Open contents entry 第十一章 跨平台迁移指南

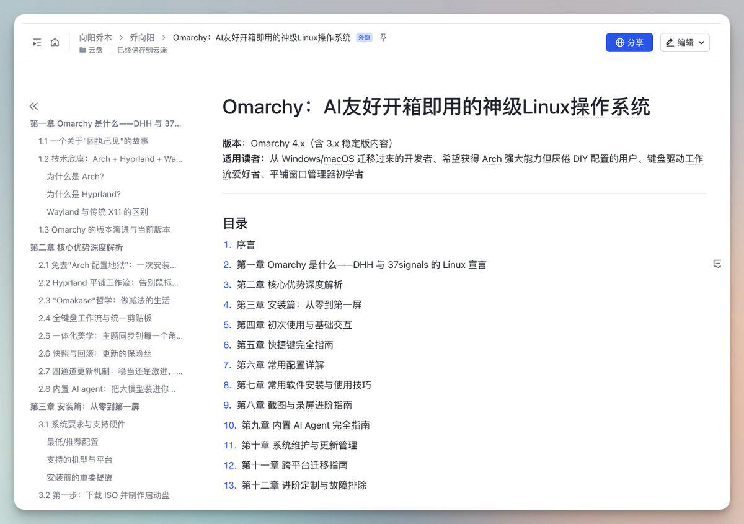click(x=294, y=465)
